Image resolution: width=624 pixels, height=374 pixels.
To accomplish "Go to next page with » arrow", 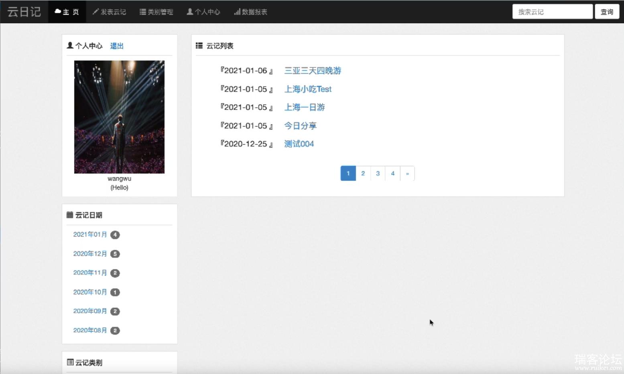I will pyautogui.click(x=407, y=173).
